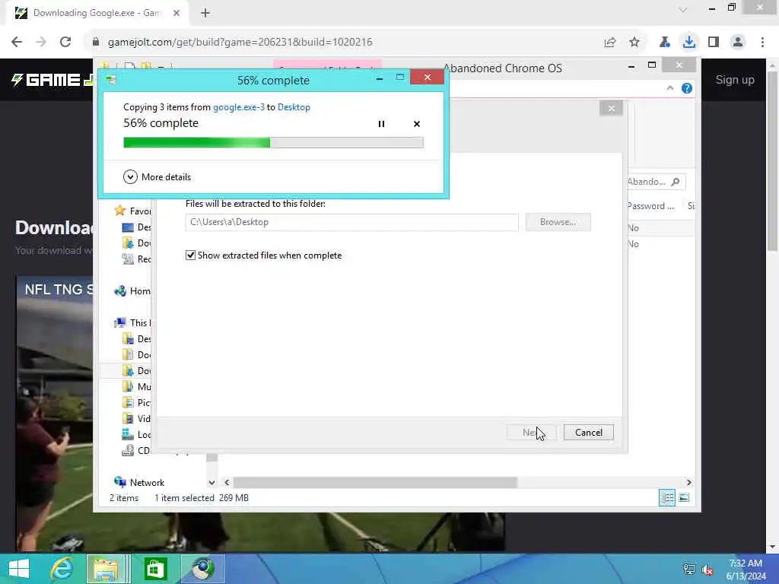This screenshot has height=584, width=779.
Task: Open Chrome tab search chevron
Action: tap(683, 10)
